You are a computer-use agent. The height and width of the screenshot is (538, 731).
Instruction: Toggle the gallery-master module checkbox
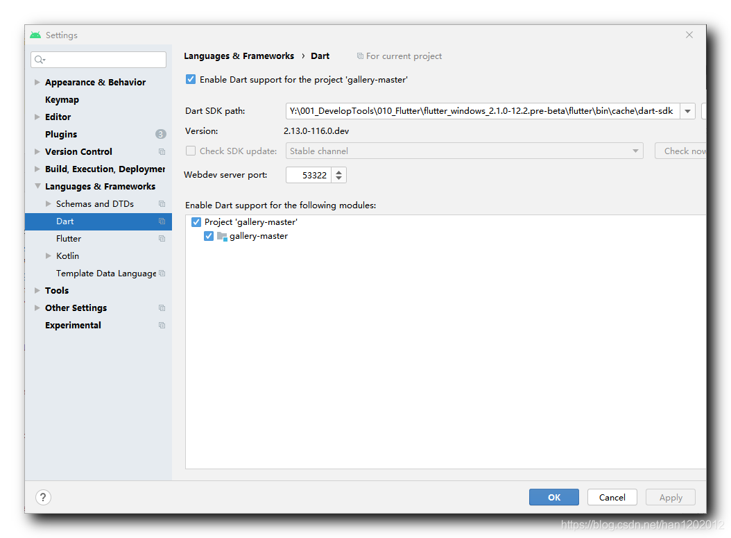point(208,236)
